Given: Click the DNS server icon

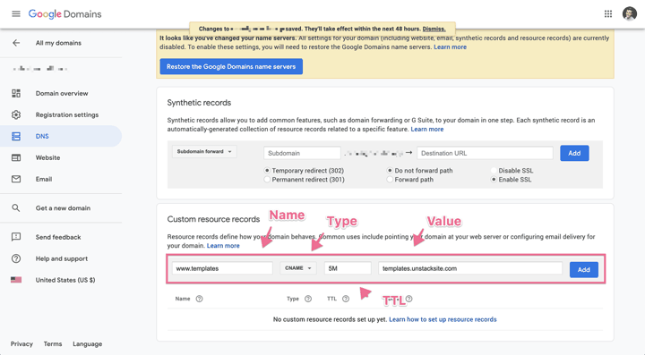Looking at the screenshot, I should tap(16, 136).
